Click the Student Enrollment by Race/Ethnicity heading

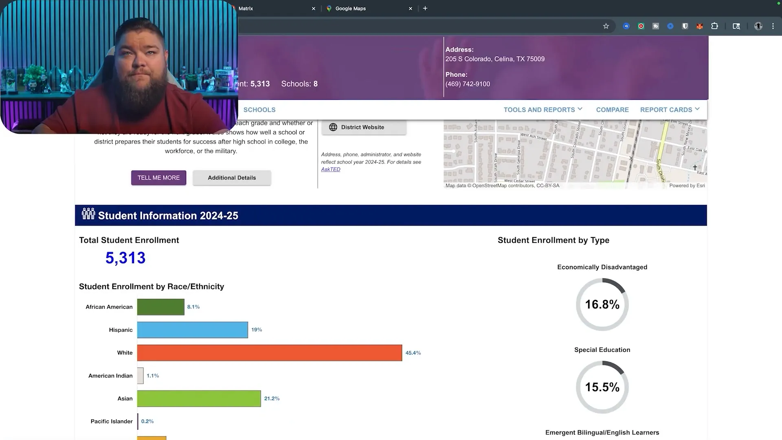coord(152,286)
